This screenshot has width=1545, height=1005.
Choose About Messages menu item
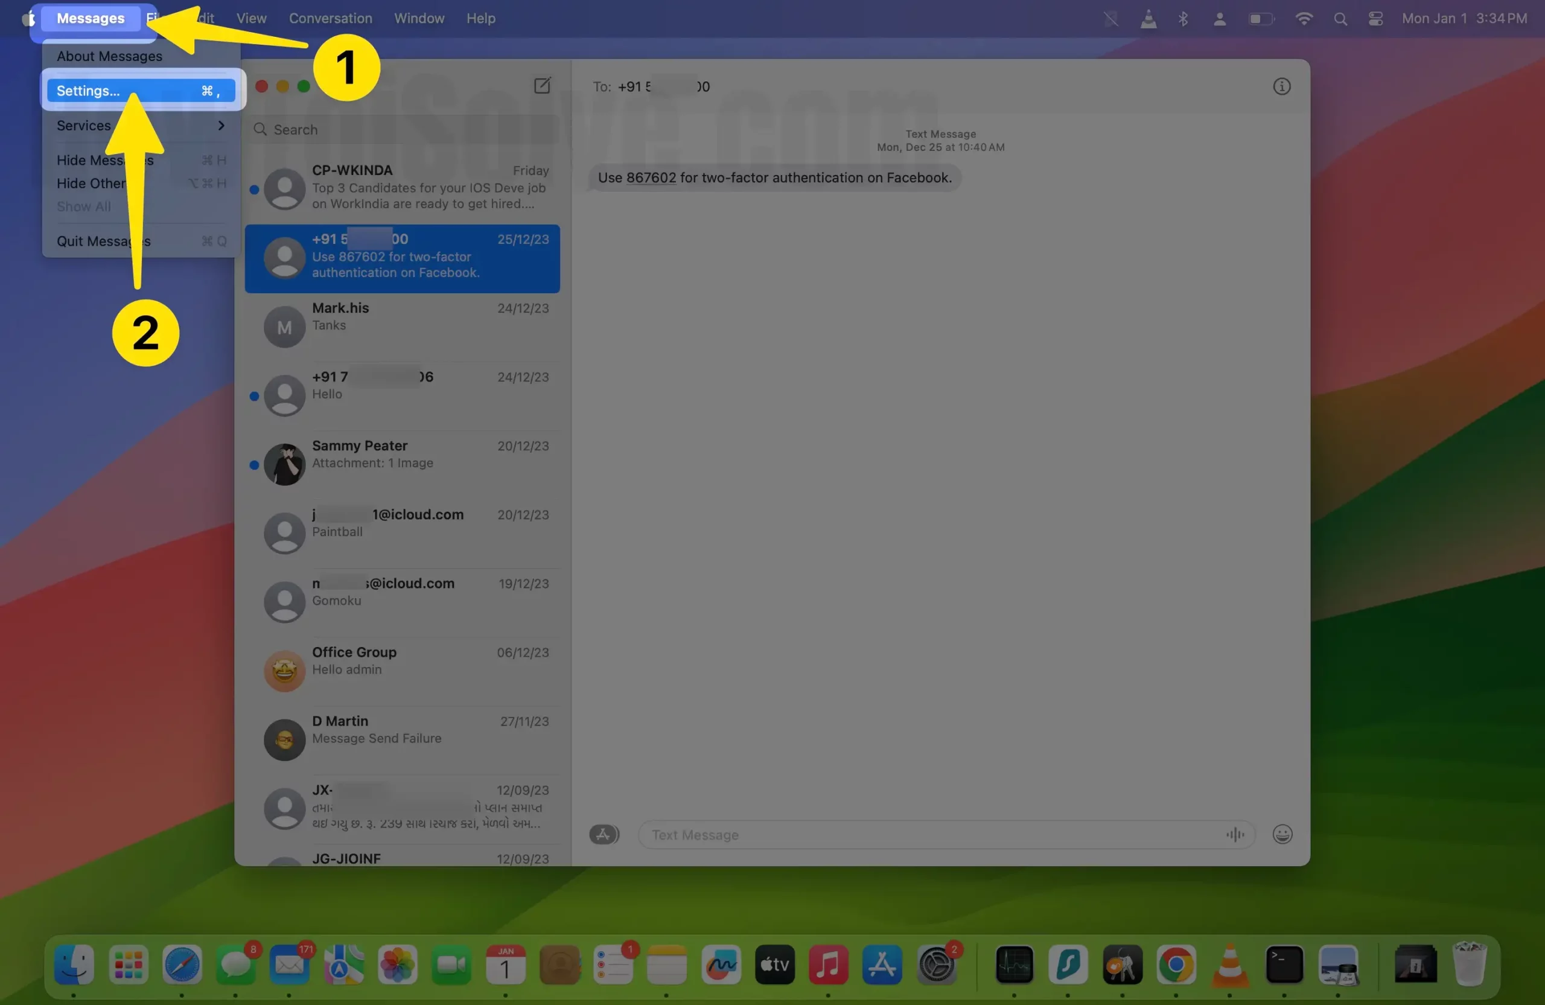pyautogui.click(x=109, y=57)
